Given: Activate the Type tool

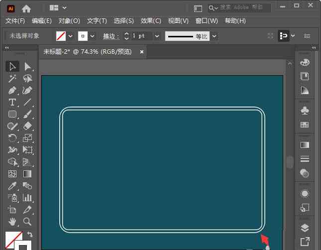Looking at the screenshot, I should 12,102.
